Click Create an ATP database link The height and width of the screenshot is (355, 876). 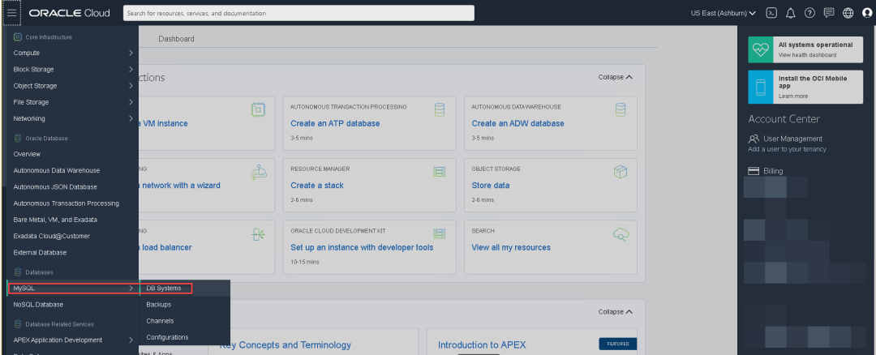tap(335, 123)
